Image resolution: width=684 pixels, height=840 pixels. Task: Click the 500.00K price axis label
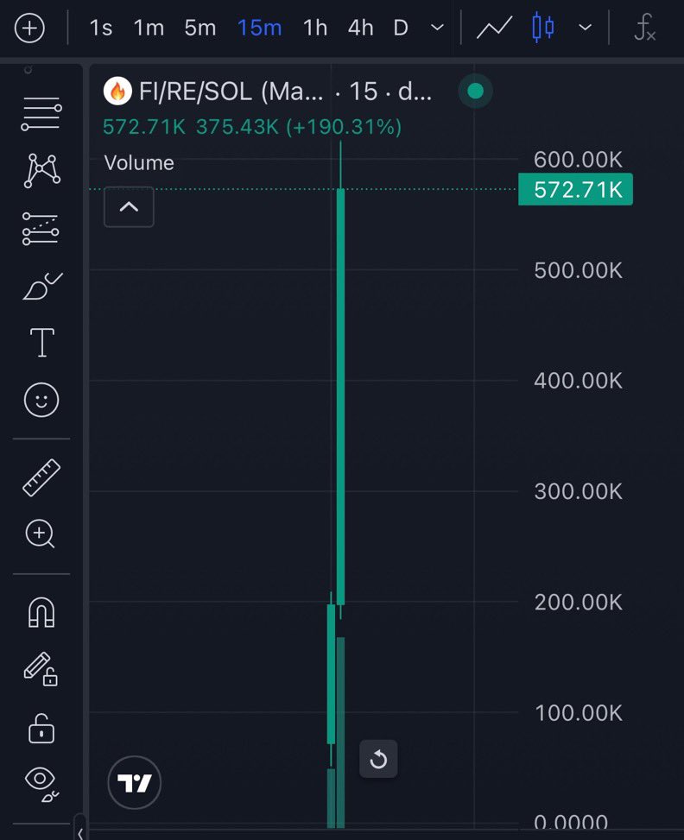click(x=578, y=270)
